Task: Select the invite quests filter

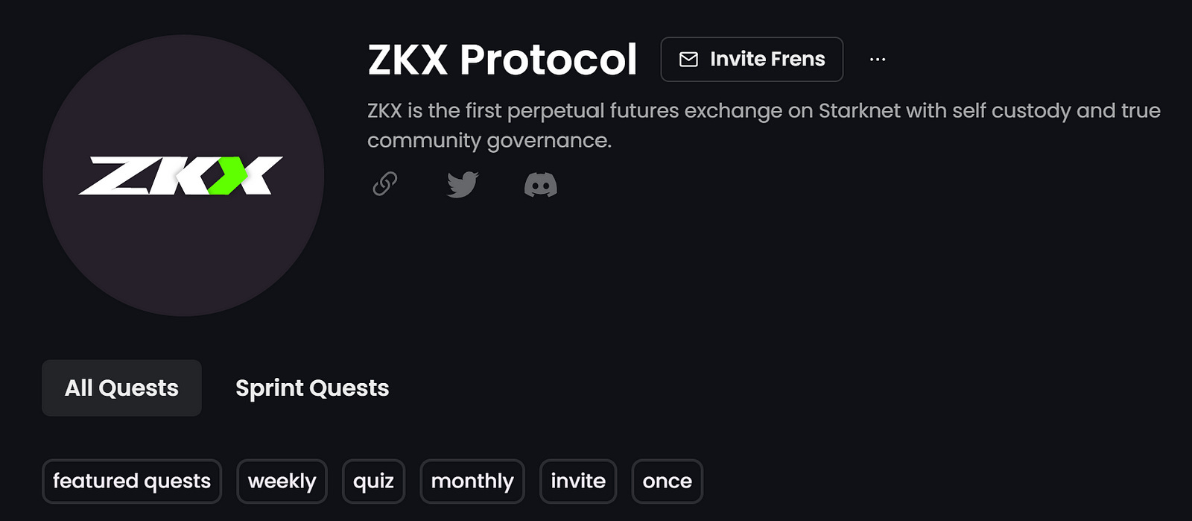Action: 577,481
